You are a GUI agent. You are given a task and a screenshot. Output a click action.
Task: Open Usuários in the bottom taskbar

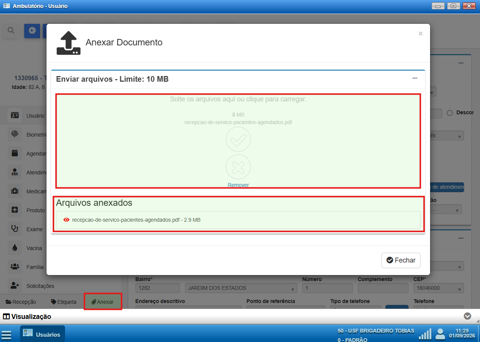(x=42, y=334)
